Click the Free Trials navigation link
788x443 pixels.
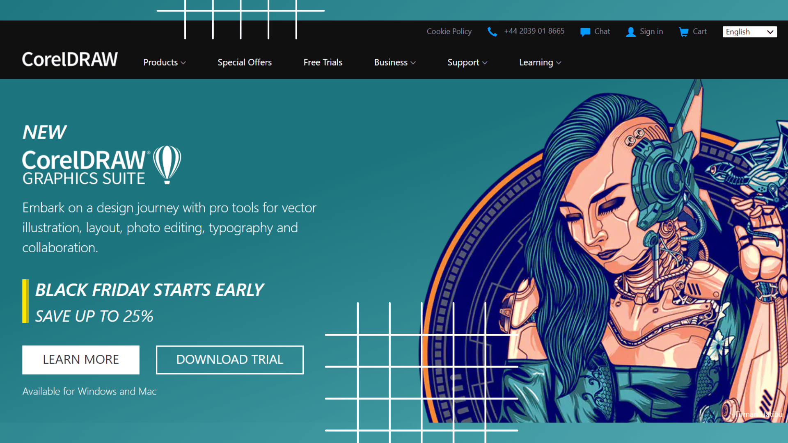[323, 62]
